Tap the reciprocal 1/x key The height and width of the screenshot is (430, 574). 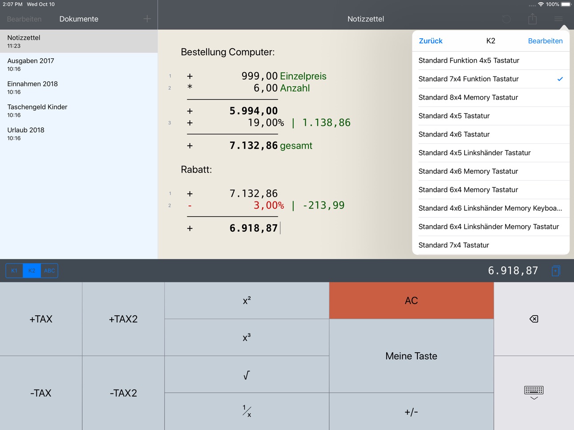click(247, 411)
